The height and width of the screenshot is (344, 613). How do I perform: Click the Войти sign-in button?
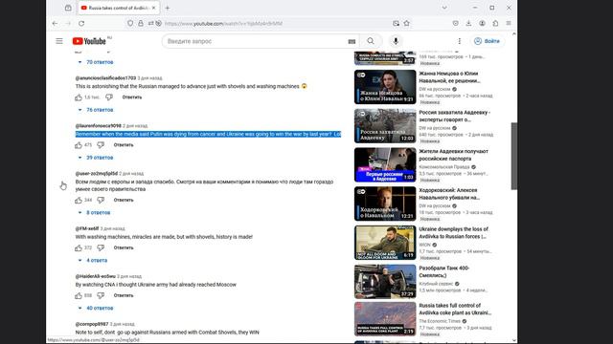487,41
